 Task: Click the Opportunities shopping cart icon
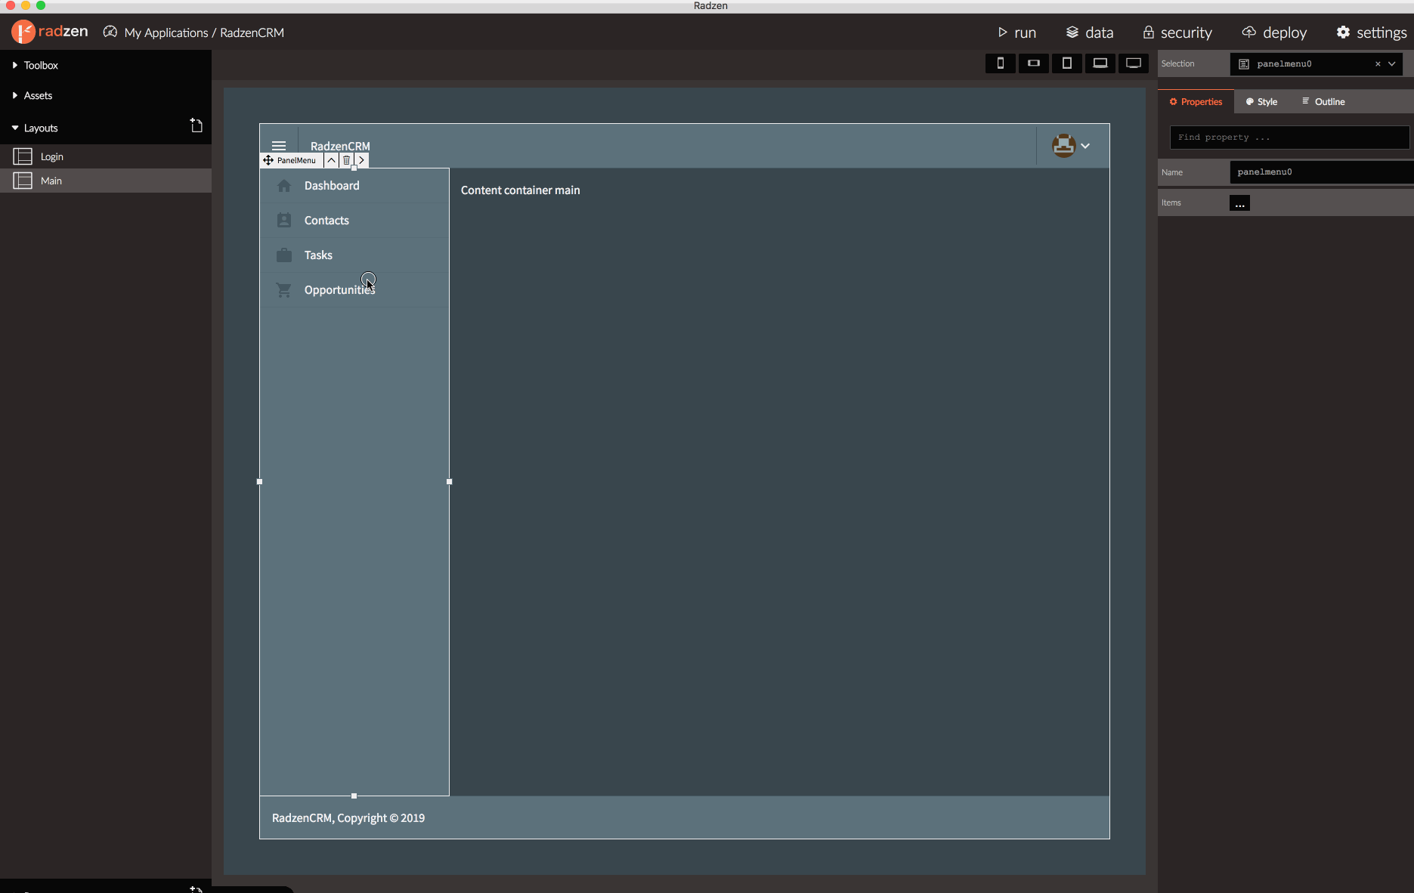pyautogui.click(x=284, y=290)
